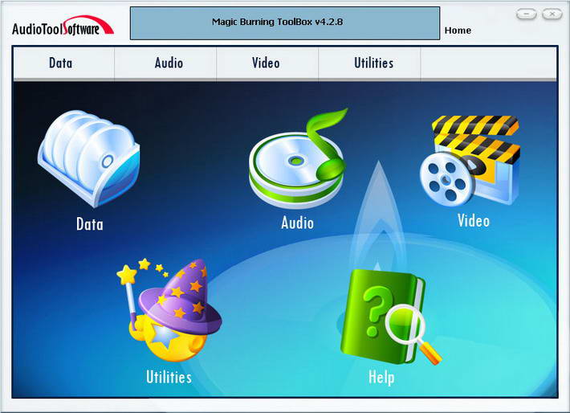Viewport: 570px width, 413px height.
Task: Open the green Help book icon
Action: [x=391, y=317]
